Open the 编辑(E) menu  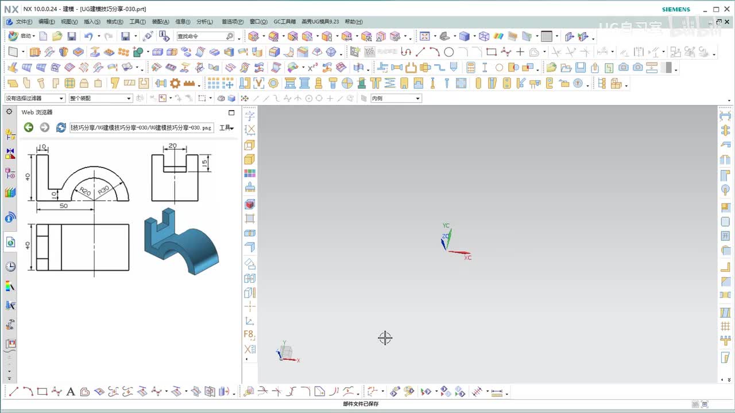[x=47, y=22]
